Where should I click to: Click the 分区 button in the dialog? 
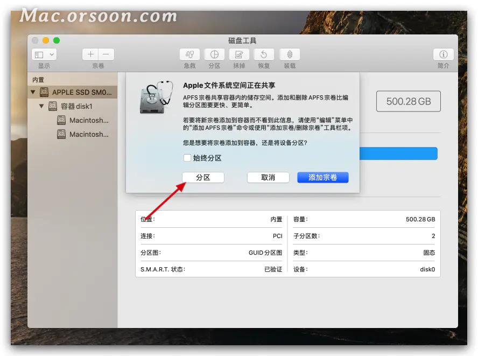[203, 177]
